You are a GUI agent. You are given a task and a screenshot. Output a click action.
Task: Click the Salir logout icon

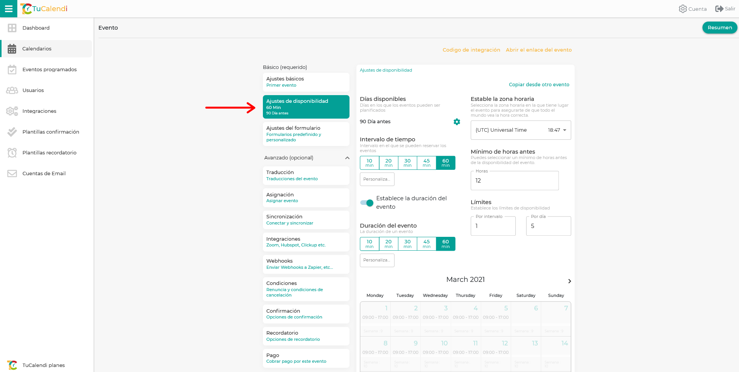[x=719, y=9]
